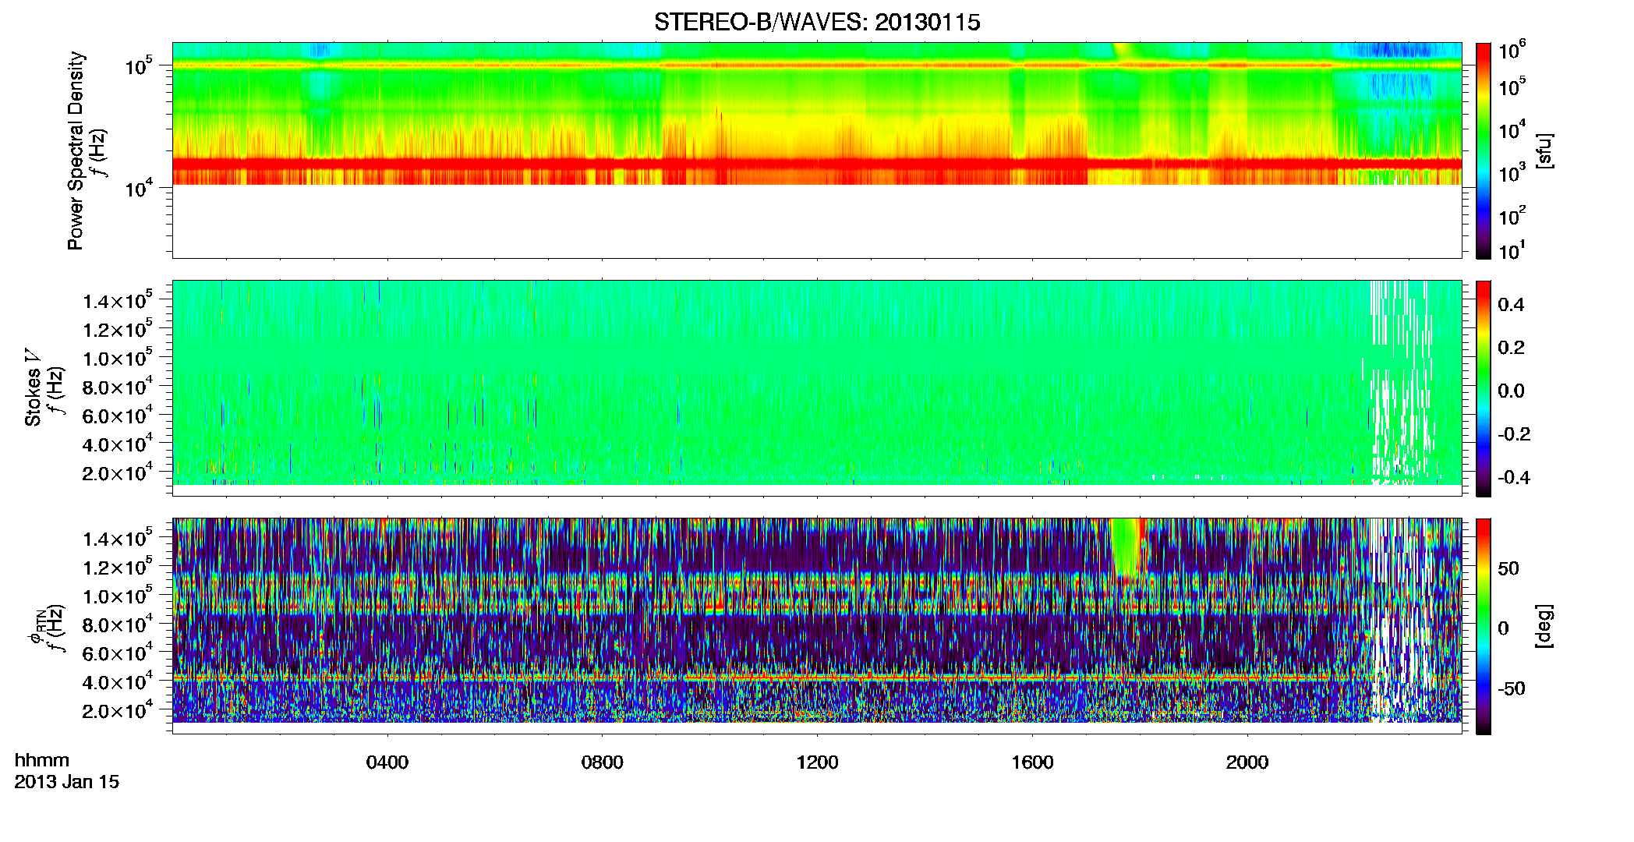Click the "0400" time tick label
This screenshot has height=842, width=1634.
pos(387,762)
